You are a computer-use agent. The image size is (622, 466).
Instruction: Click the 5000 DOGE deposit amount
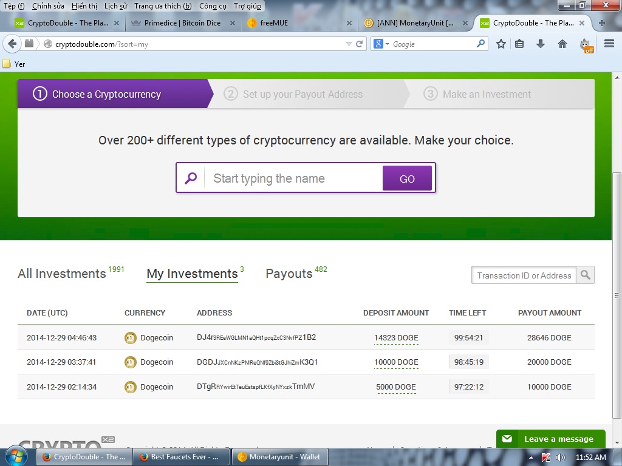(396, 387)
